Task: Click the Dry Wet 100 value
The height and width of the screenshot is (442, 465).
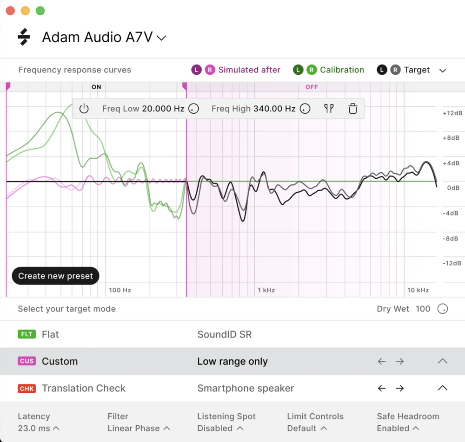Action: [x=423, y=309]
